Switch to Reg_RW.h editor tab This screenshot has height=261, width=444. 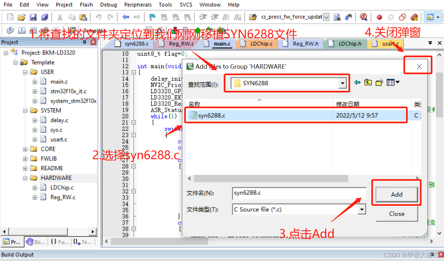pos(301,44)
